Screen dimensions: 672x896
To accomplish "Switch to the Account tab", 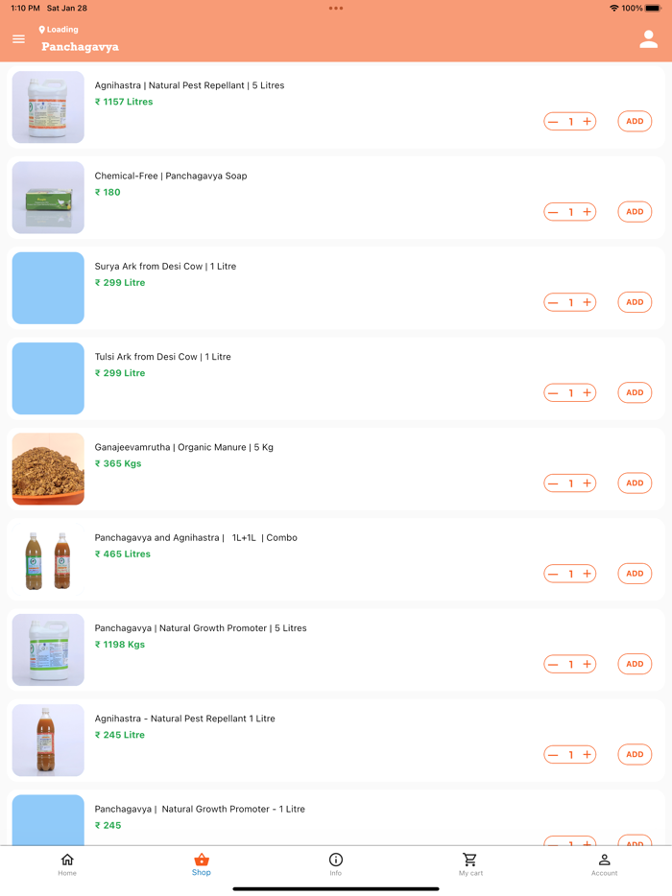I will pyautogui.click(x=604, y=864).
